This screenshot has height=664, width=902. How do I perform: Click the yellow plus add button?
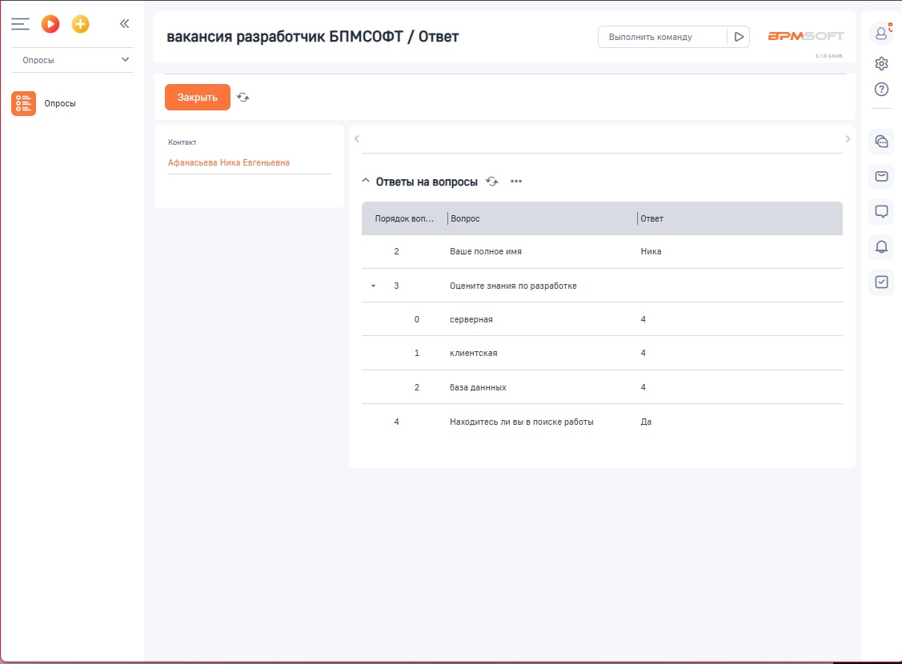80,24
